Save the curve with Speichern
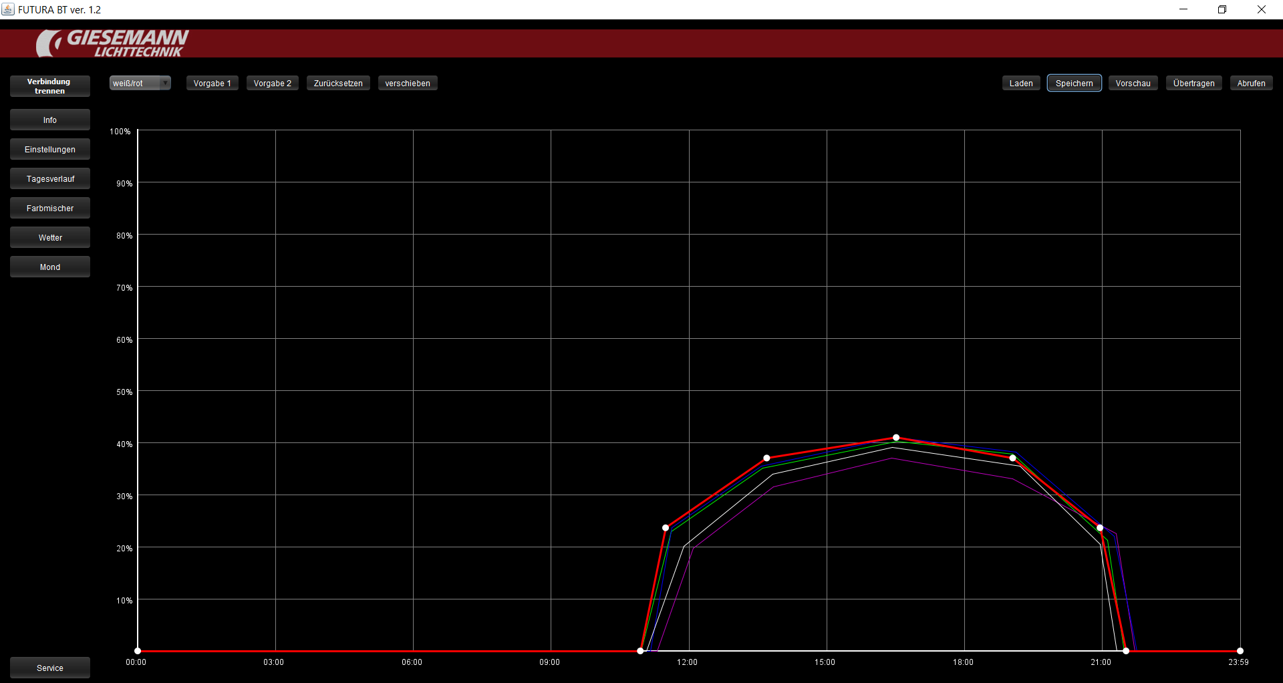 tap(1074, 83)
